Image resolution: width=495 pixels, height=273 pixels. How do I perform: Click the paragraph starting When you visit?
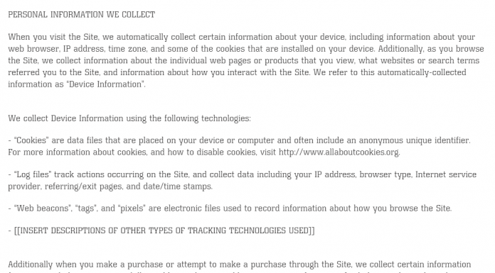click(246, 60)
